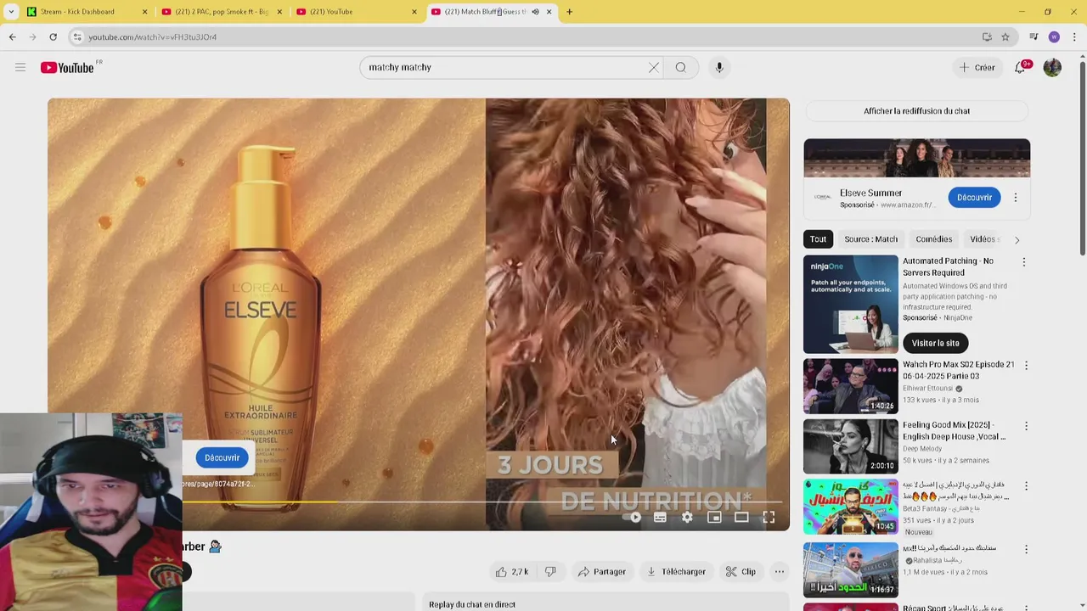Open the tab search dropdown arrow

11,12
